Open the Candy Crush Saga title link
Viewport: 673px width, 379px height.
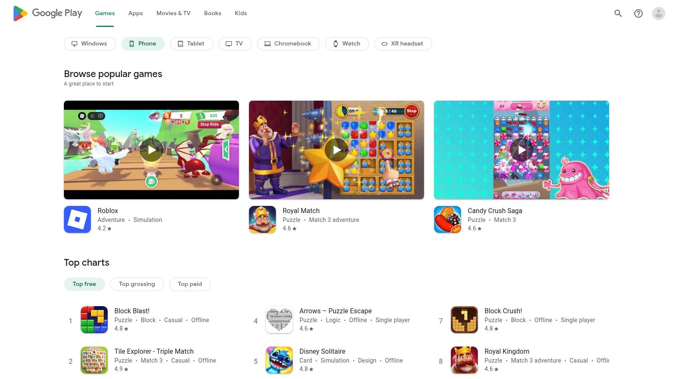495,211
